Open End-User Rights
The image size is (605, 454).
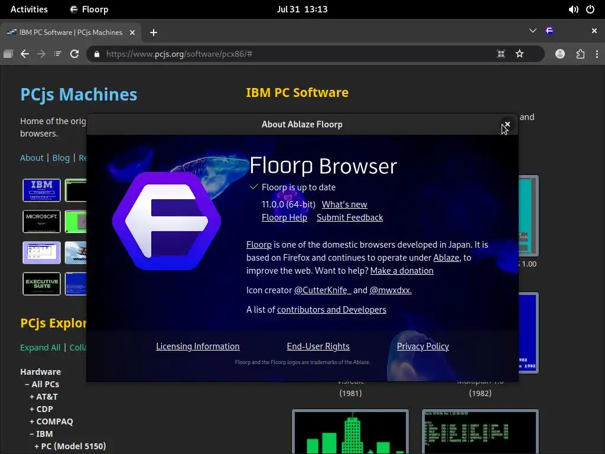[x=318, y=346]
